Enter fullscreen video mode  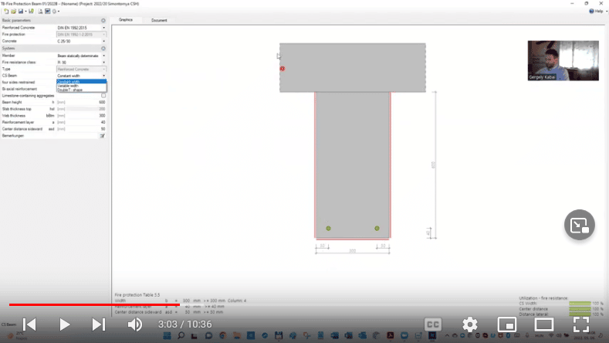(x=581, y=324)
